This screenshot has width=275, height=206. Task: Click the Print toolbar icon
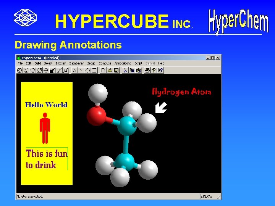pyautogui.click(x=147, y=71)
